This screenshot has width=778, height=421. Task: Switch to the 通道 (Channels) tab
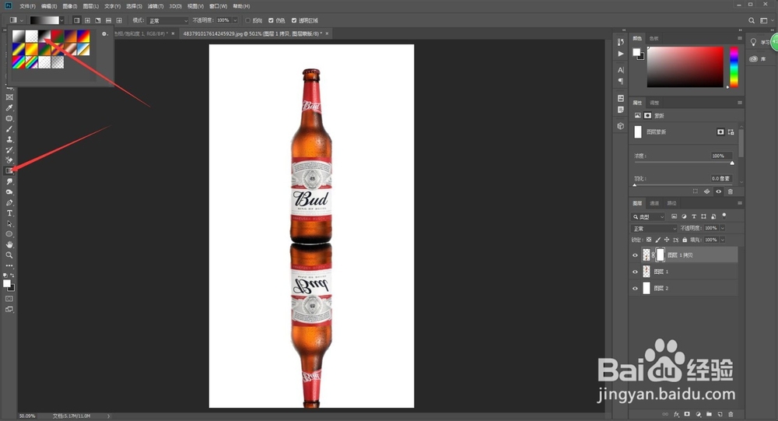[x=654, y=203]
